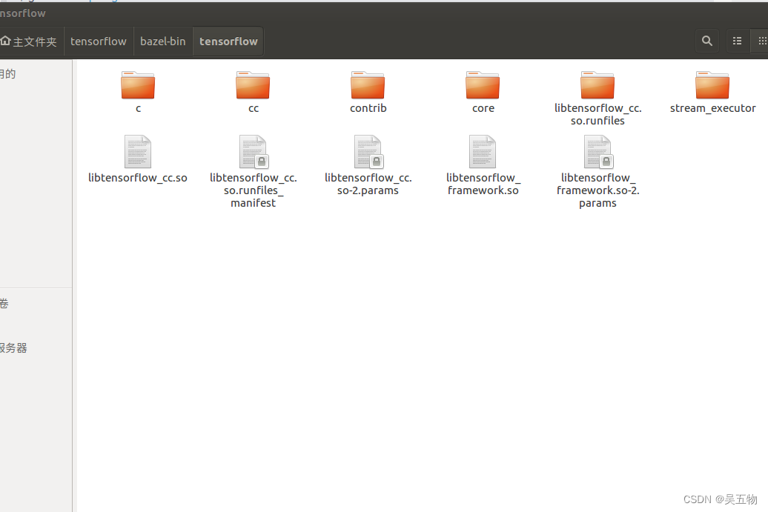This screenshot has width=768, height=512.
Task: Click 'stream_executor' name label
Action: click(712, 108)
